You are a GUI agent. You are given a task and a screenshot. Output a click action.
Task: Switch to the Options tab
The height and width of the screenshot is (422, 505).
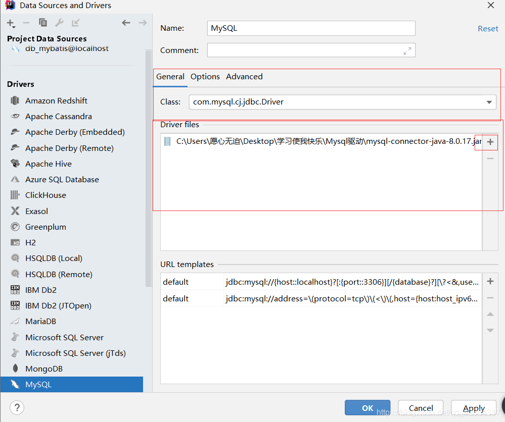tap(205, 77)
